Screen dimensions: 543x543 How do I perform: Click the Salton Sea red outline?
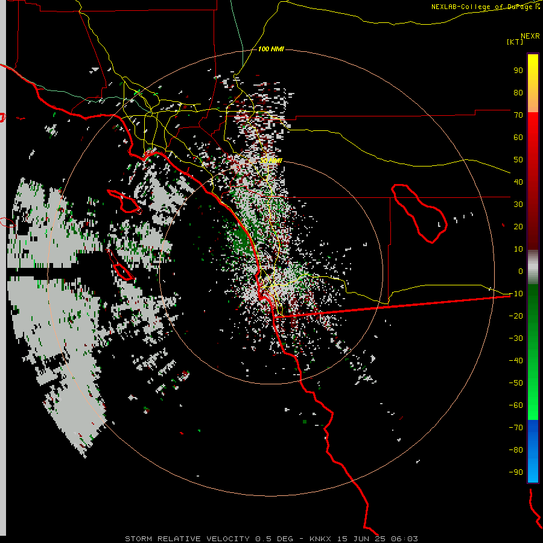tap(419, 214)
